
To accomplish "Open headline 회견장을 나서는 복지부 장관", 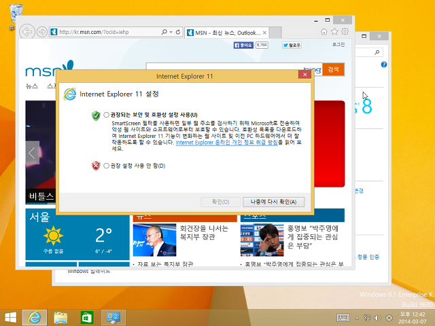I will [204, 232].
